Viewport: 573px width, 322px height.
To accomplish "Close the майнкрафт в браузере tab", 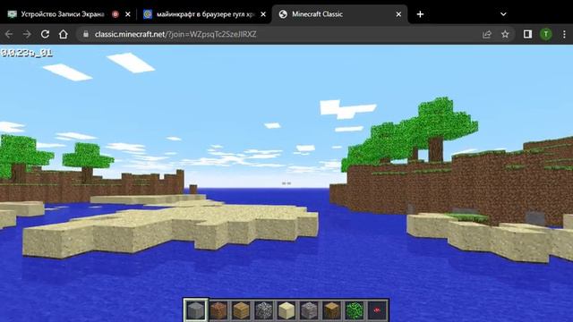I will click(263, 14).
